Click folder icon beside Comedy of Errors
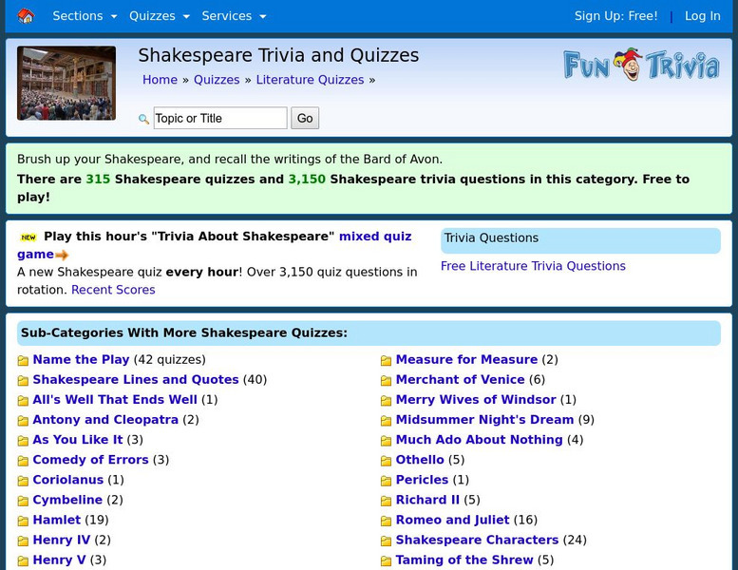The height and width of the screenshot is (570, 738). pyautogui.click(x=23, y=461)
